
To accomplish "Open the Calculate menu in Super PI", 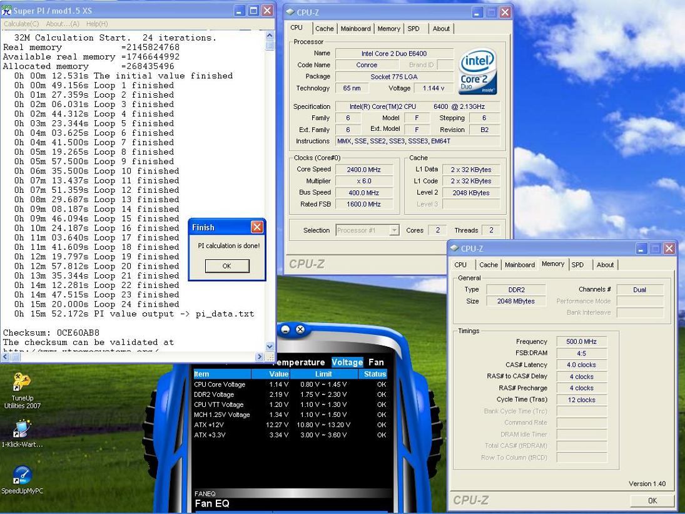I will click(x=21, y=24).
